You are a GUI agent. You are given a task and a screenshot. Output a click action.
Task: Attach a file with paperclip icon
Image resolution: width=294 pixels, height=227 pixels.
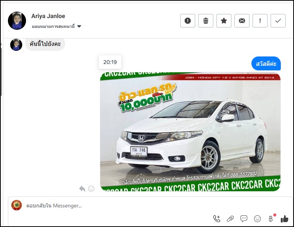point(230,219)
